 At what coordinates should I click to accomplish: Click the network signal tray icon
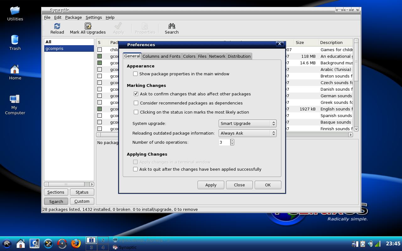click(378, 244)
